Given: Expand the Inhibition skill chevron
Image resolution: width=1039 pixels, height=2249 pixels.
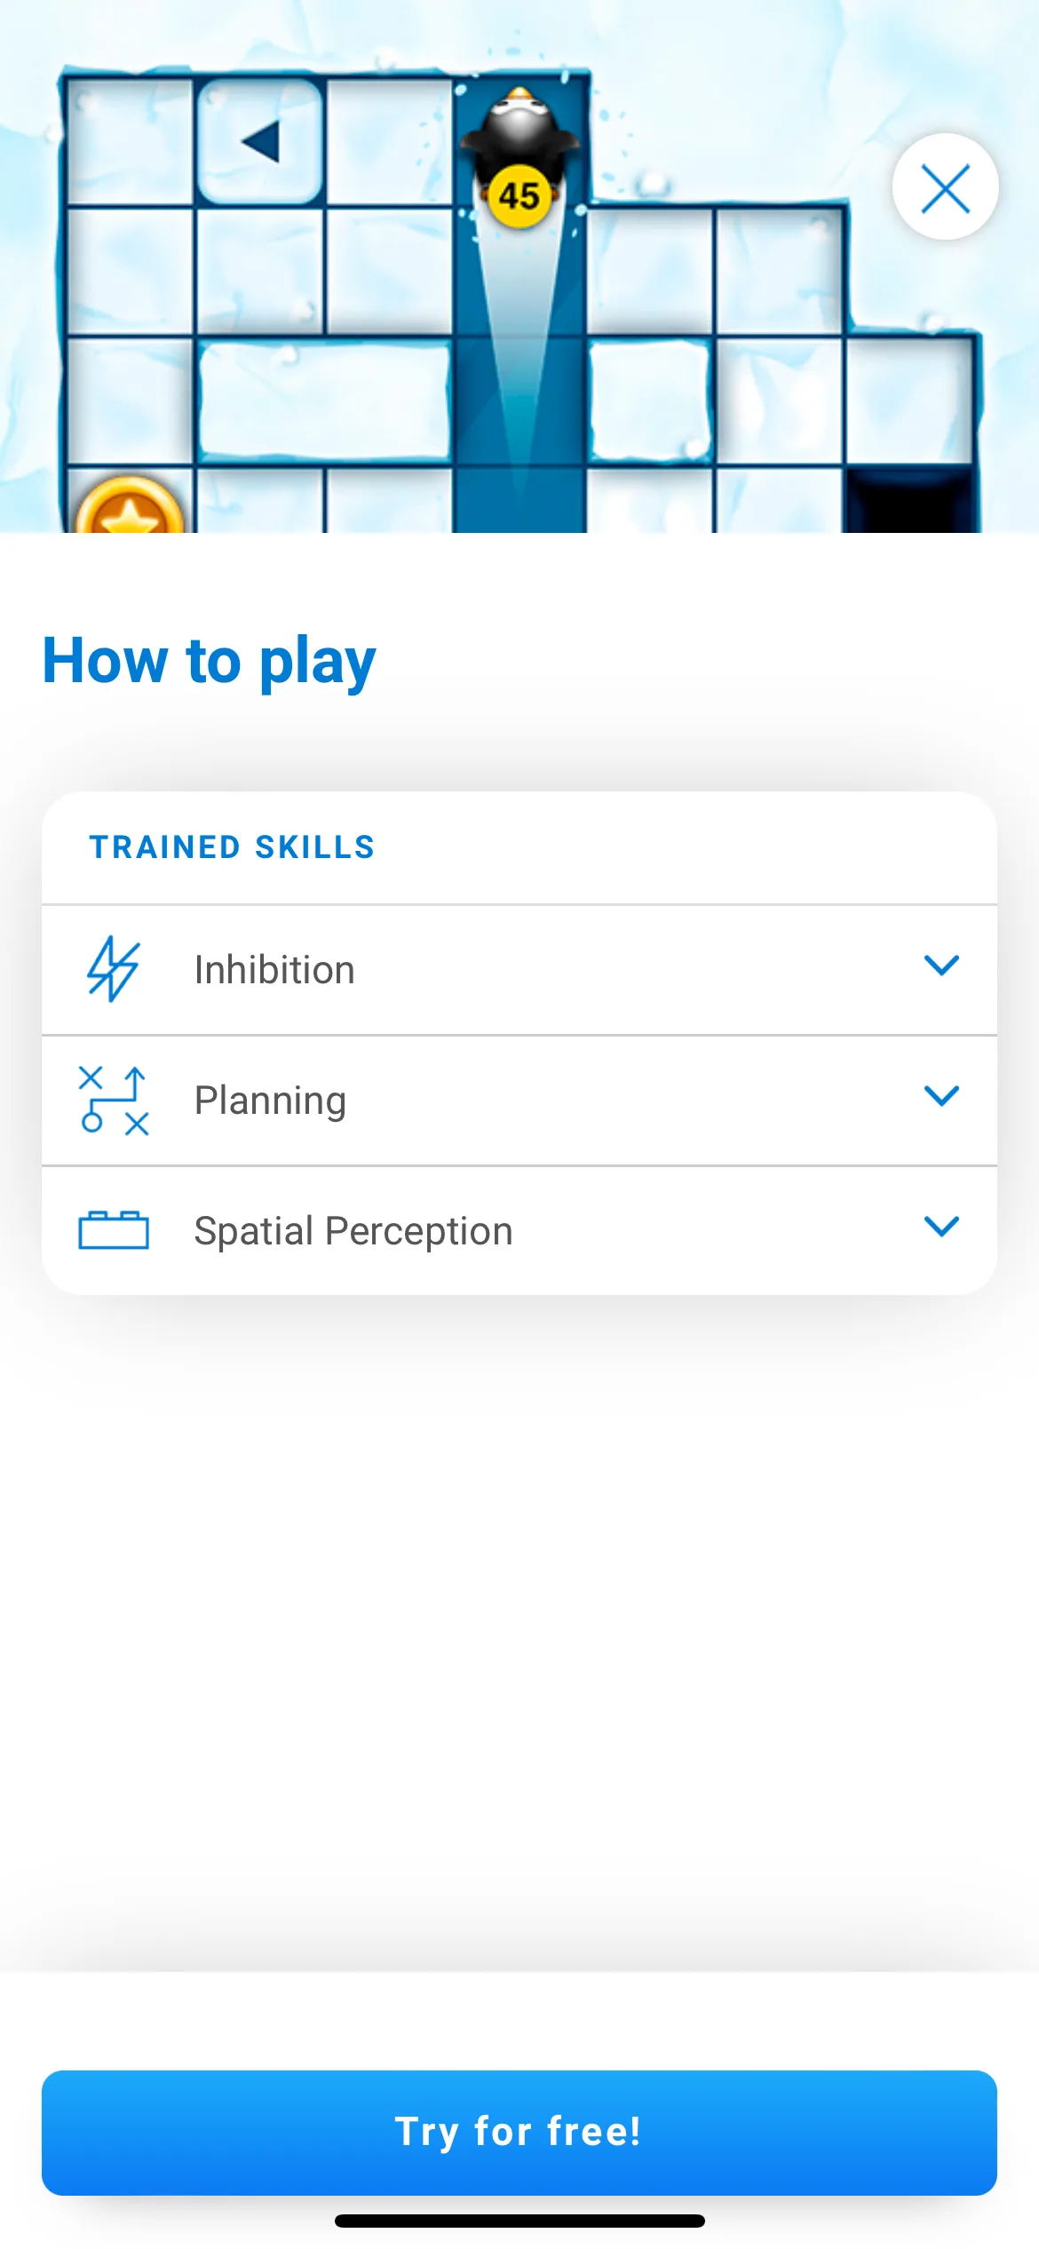Looking at the screenshot, I should [x=941, y=966].
